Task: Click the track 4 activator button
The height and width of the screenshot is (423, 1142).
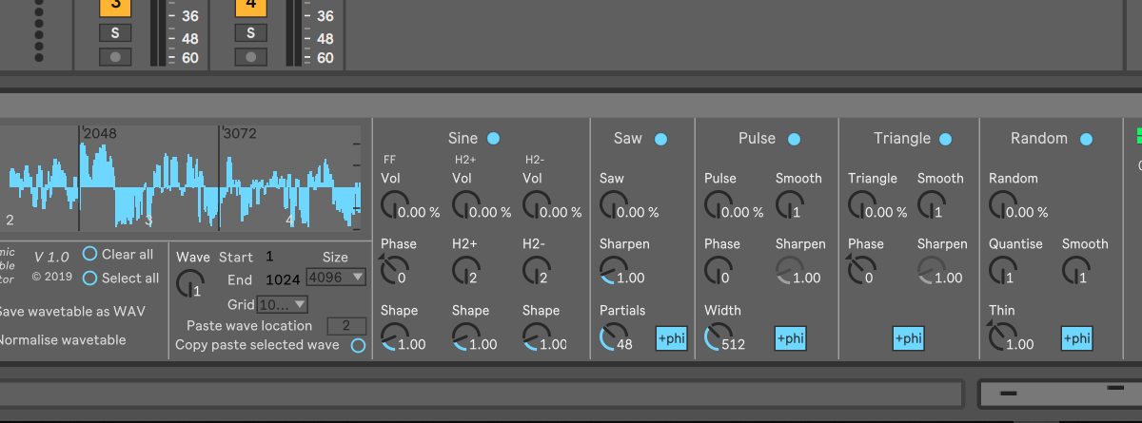Action: (251, 7)
